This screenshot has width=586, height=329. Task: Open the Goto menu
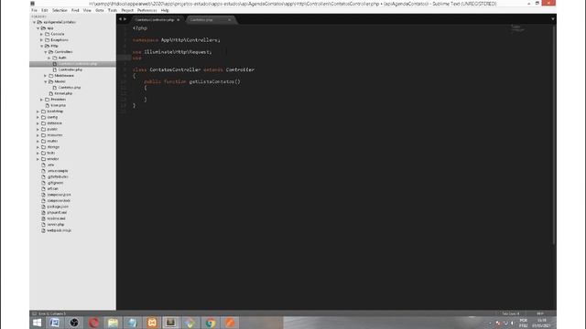click(100, 10)
